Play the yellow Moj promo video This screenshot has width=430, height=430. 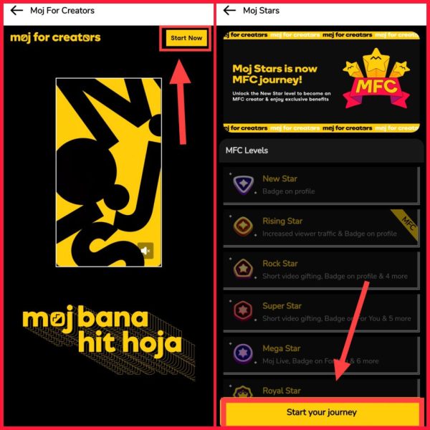point(109,172)
